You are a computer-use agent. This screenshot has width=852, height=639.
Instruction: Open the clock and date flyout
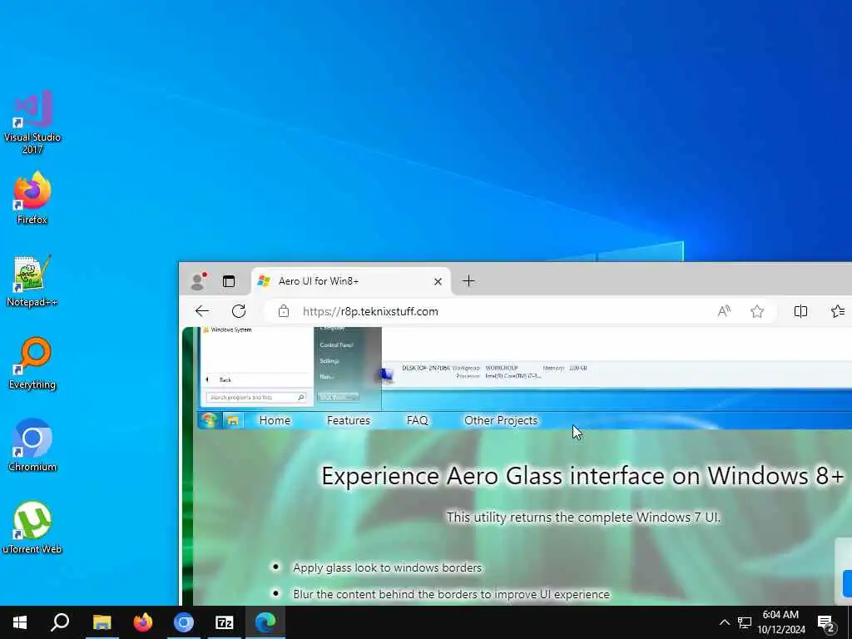[780, 622]
